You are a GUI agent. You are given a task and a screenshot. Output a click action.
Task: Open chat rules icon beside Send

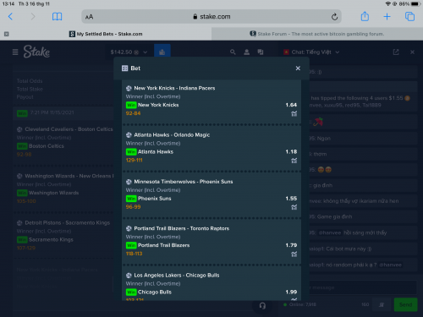(x=382, y=304)
